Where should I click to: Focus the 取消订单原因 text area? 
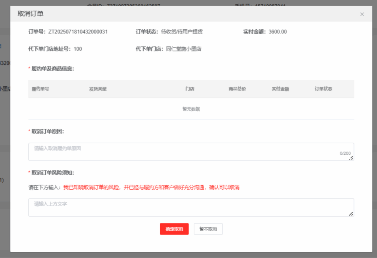click(x=184, y=151)
